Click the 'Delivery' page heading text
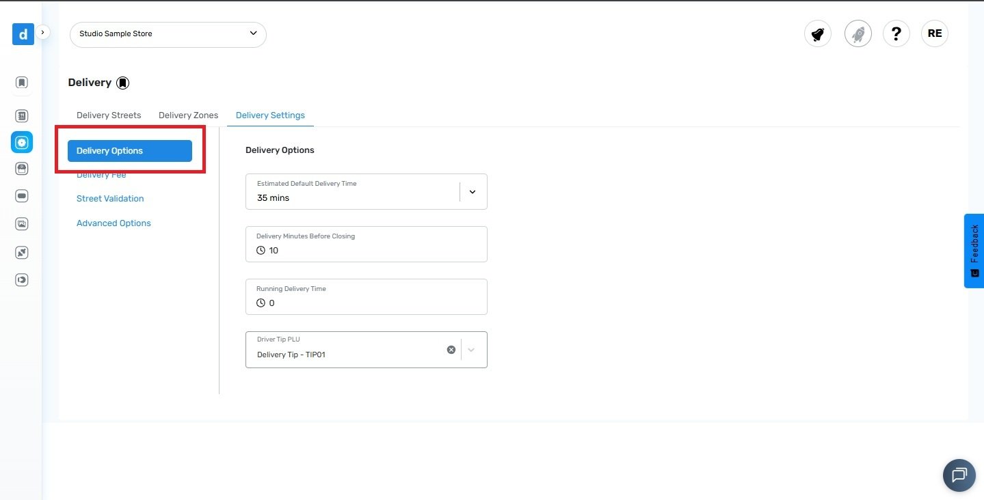 (x=90, y=83)
